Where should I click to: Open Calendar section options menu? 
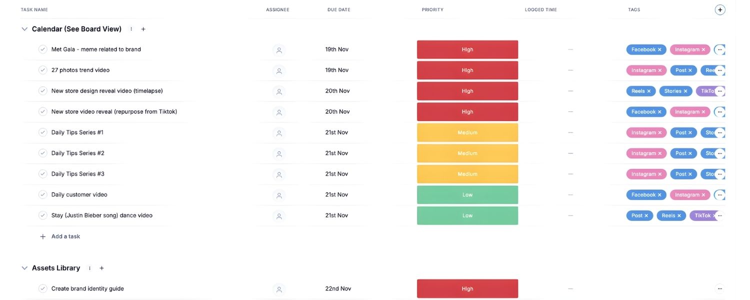[x=131, y=29]
